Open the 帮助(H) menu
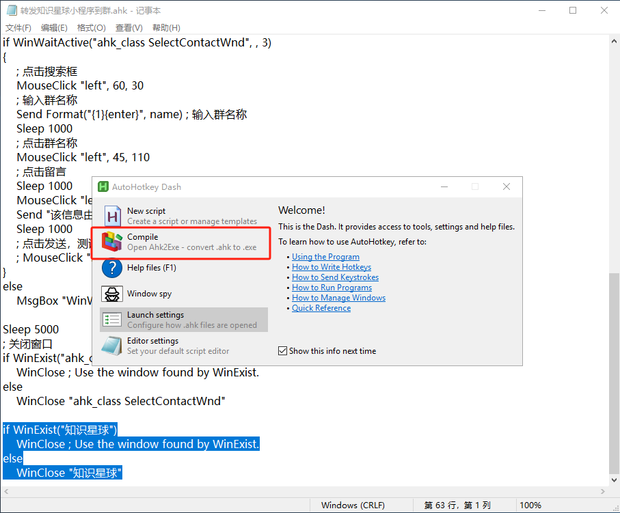The width and height of the screenshot is (620, 513). pyautogui.click(x=167, y=28)
